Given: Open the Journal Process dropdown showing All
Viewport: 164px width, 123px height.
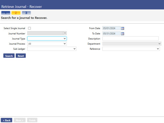Looking at the screenshot, I should [x=47, y=44].
